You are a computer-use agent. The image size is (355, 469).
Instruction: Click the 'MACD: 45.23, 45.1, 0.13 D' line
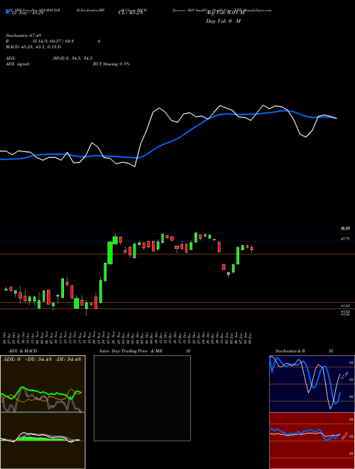tap(33, 47)
